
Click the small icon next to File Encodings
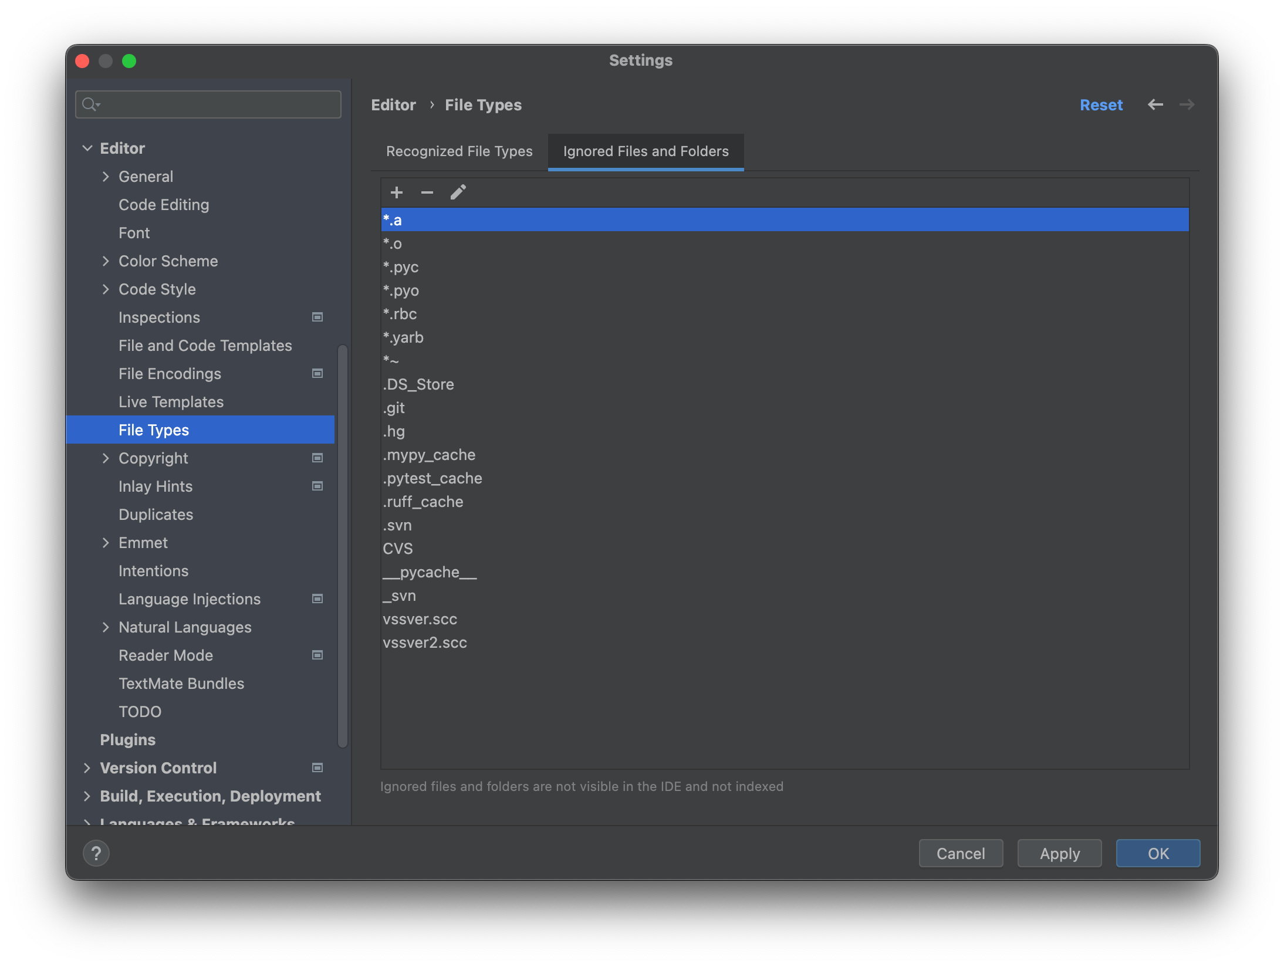317,373
